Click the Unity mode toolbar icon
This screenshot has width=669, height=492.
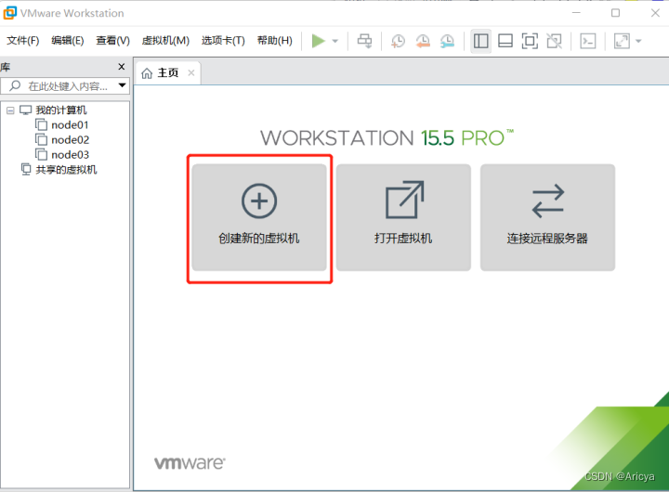tap(554, 41)
